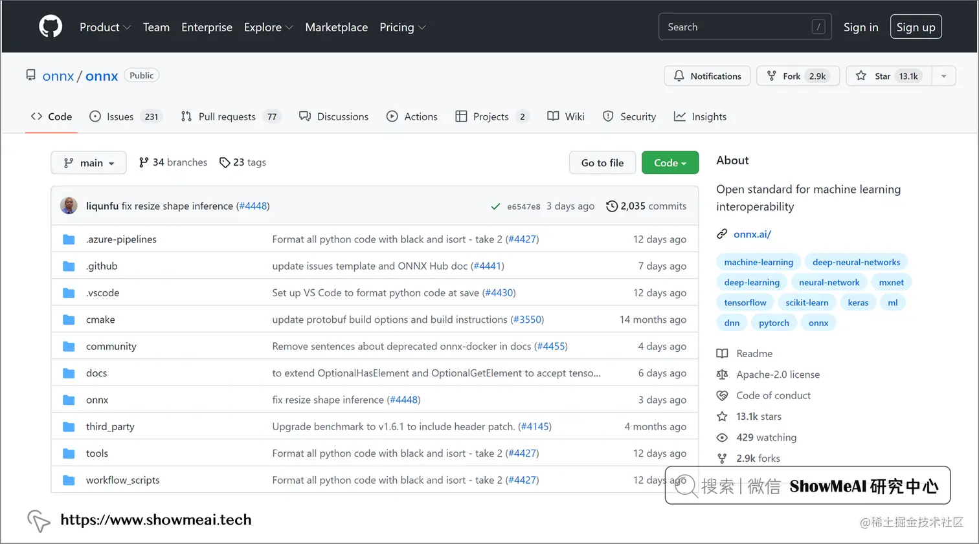This screenshot has height=544, width=979.
Task: Click the heart icon beside Code of conduct
Action: pos(722,395)
